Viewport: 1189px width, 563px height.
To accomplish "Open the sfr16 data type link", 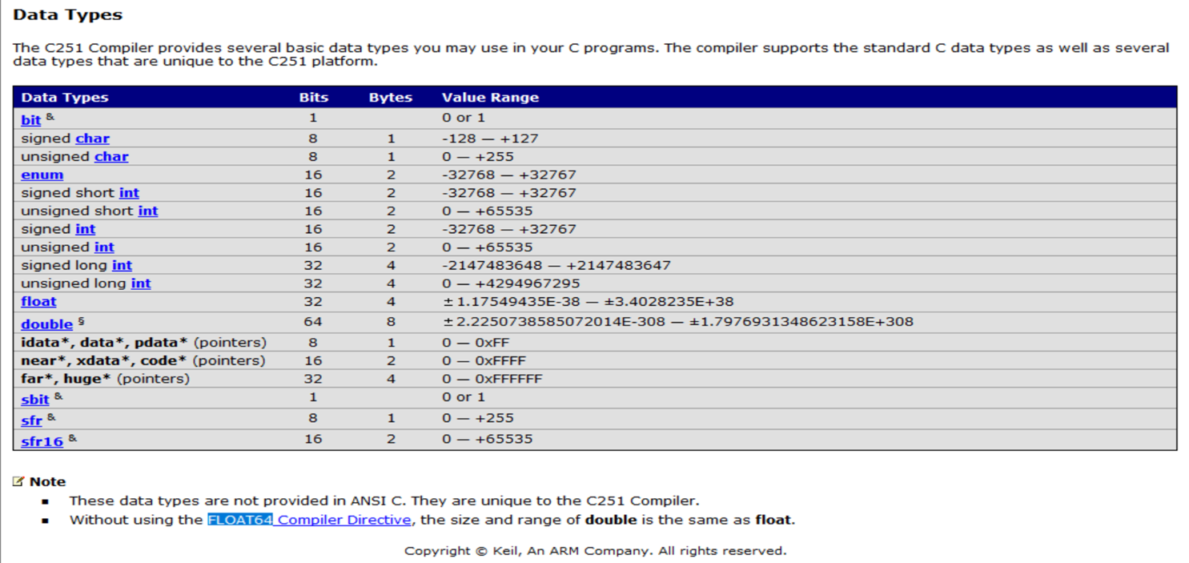I will click(42, 441).
